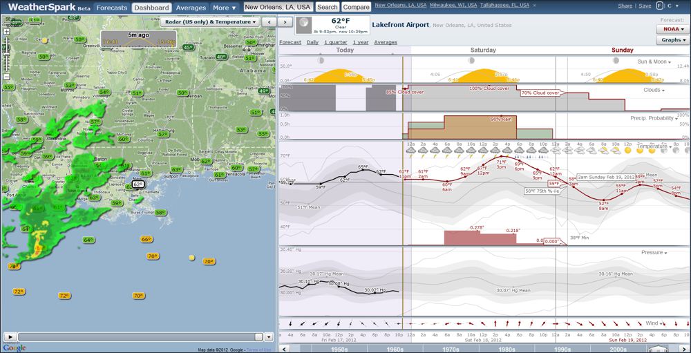Open Milwaukee, WI, USA recent link

click(453, 6)
